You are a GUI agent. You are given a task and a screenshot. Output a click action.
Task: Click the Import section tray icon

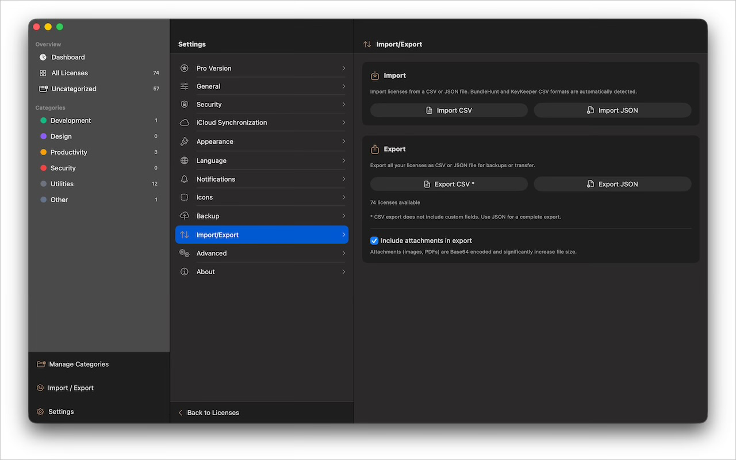[375, 75]
